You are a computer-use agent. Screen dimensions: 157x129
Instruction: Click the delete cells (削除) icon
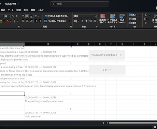130,19
